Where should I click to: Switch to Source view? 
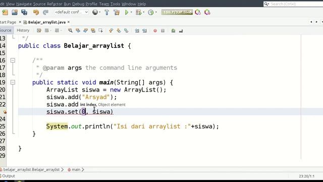[x=6, y=30]
